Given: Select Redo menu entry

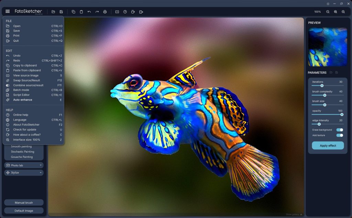Looking at the screenshot, I should point(34,61).
